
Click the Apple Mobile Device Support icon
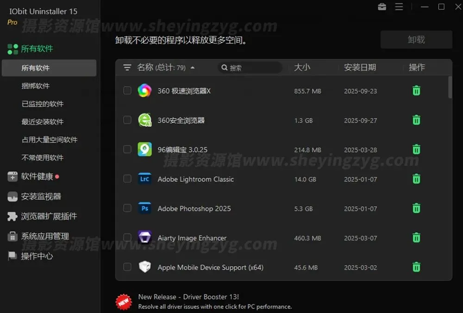(x=144, y=267)
